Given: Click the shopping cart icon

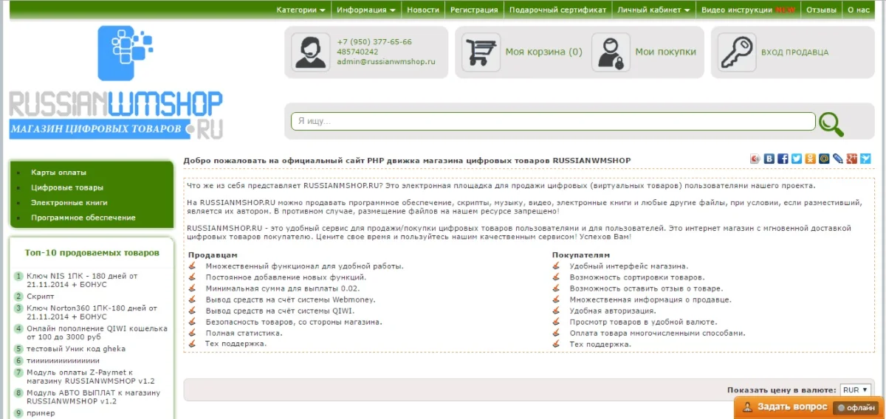Looking at the screenshot, I should (x=481, y=52).
